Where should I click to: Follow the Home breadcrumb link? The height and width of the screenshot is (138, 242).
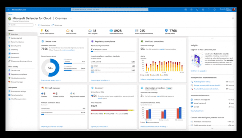point(10,14)
